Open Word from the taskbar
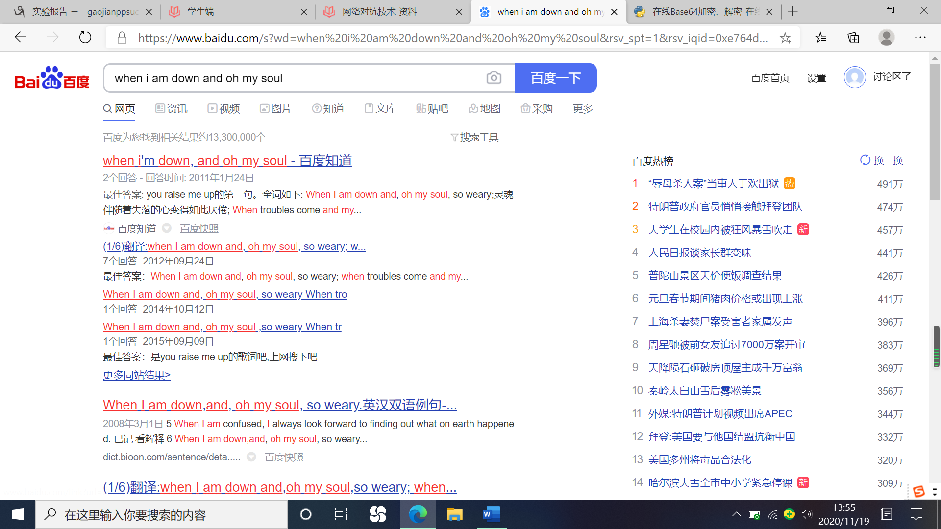Image resolution: width=941 pixels, height=529 pixels. tap(491, 514)
